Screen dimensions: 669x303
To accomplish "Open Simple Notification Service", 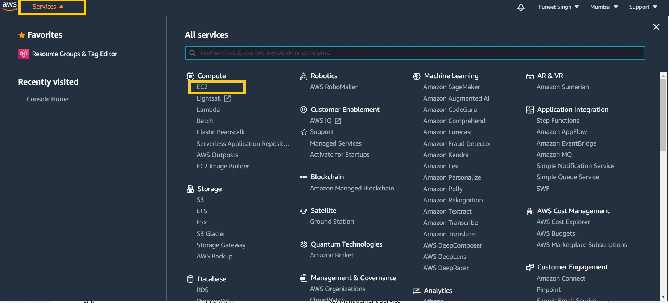I will (x=575, y=166).
